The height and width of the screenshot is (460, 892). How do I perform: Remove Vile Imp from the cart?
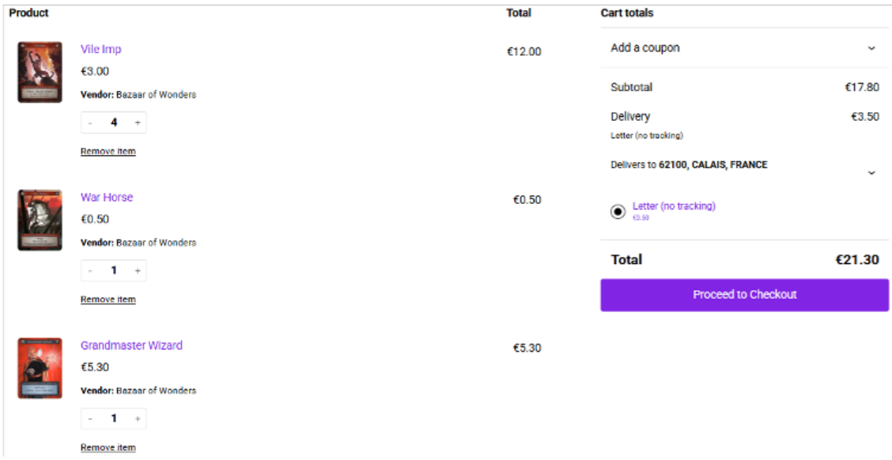108,151
